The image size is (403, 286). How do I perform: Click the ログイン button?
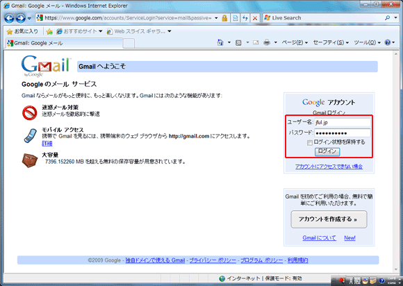[x=327, y=151]
